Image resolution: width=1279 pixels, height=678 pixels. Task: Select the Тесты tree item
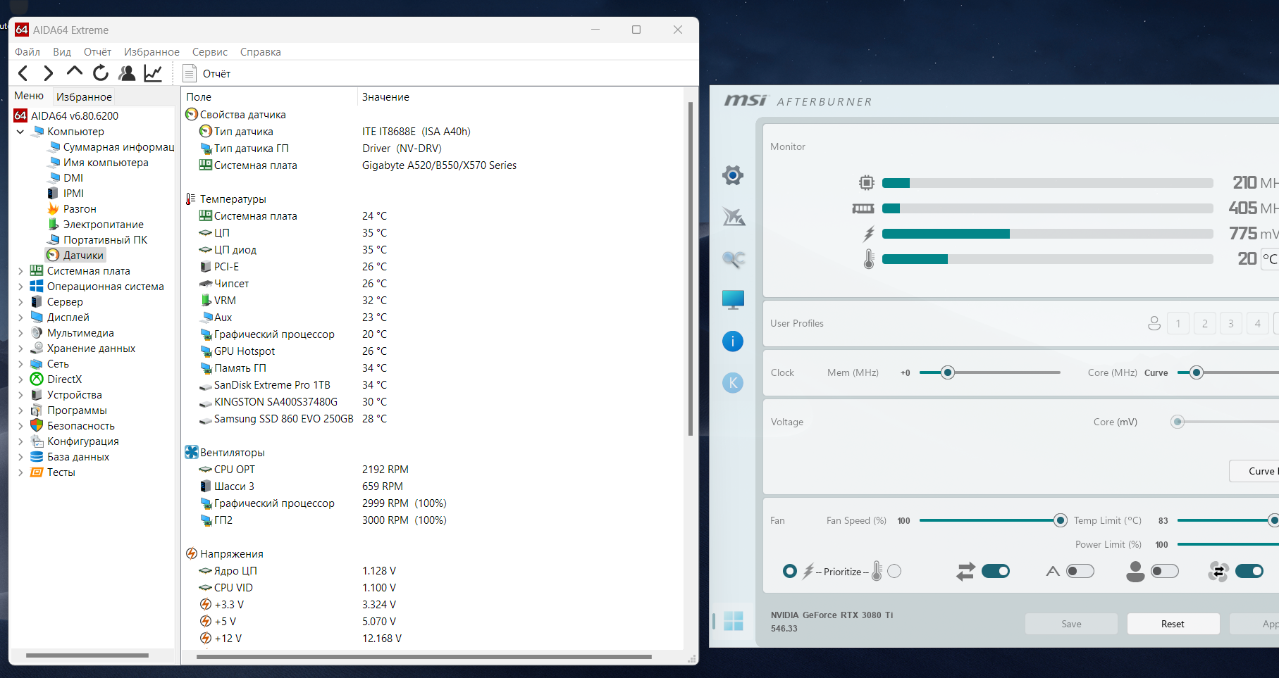click(53, 472)
